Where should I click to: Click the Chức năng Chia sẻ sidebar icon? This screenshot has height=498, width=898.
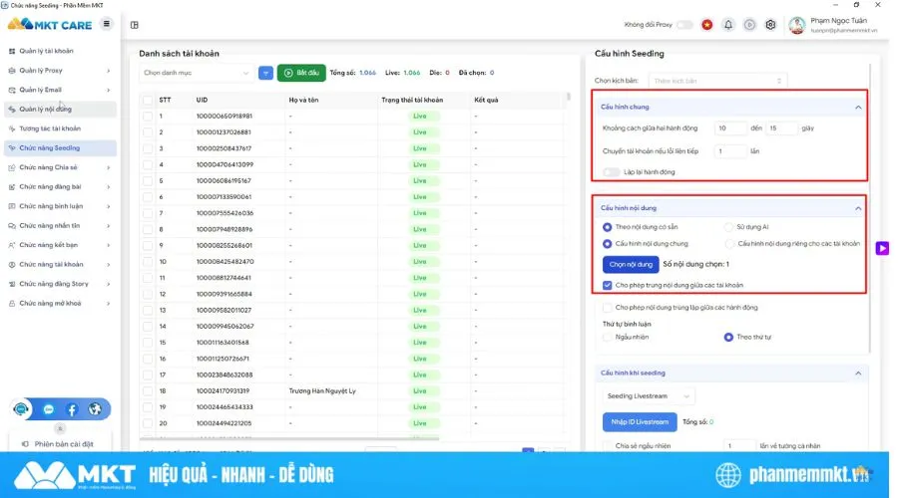point(12,167)
